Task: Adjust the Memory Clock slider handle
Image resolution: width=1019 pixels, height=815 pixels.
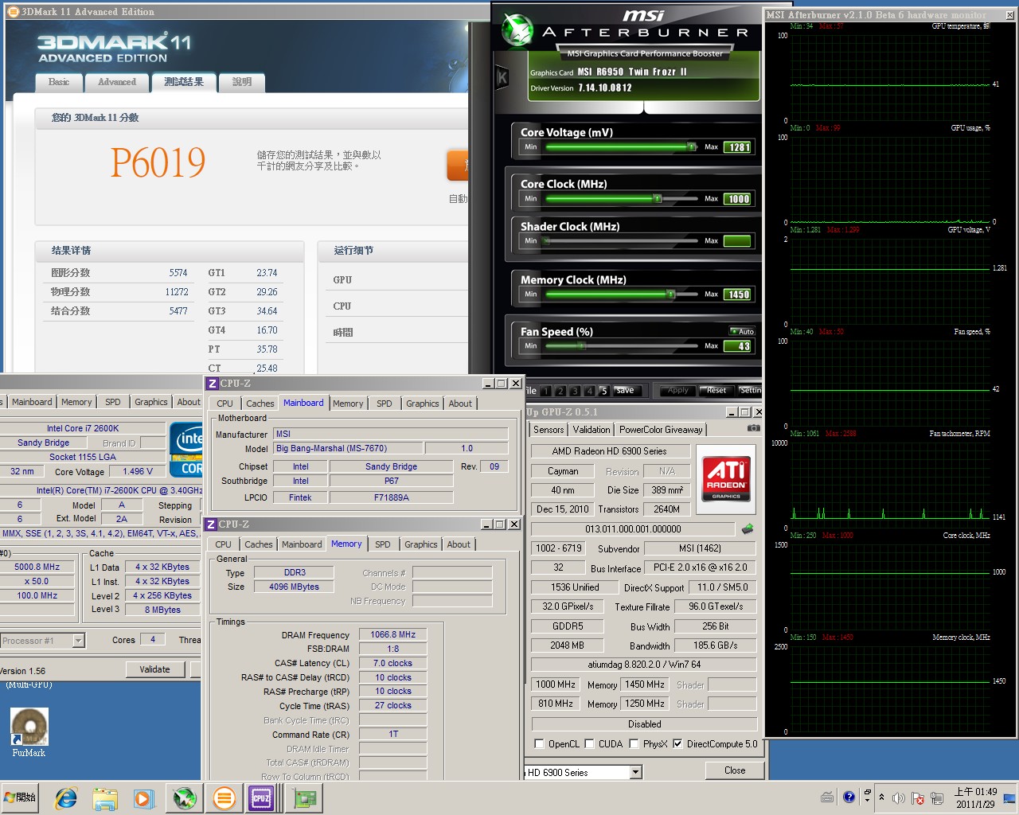Action: pyautogui.click(x=671, y=294)
